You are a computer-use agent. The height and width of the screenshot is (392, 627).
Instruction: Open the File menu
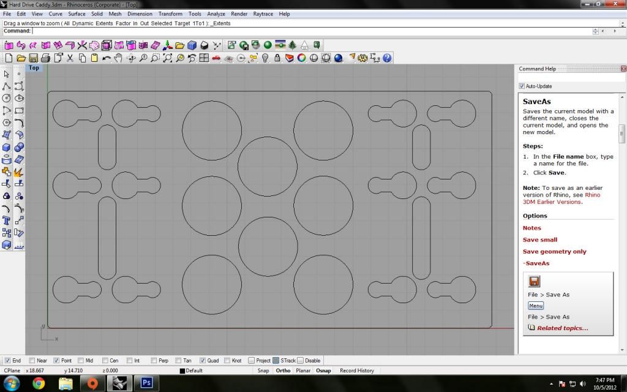click(7, 13)
